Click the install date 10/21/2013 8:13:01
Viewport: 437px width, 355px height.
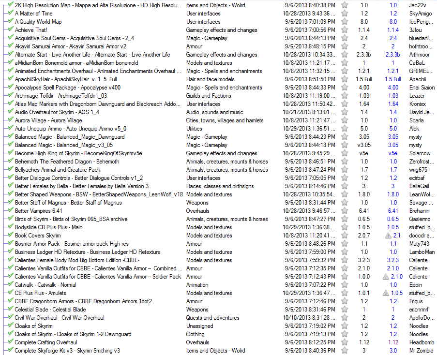coord(310,112)
